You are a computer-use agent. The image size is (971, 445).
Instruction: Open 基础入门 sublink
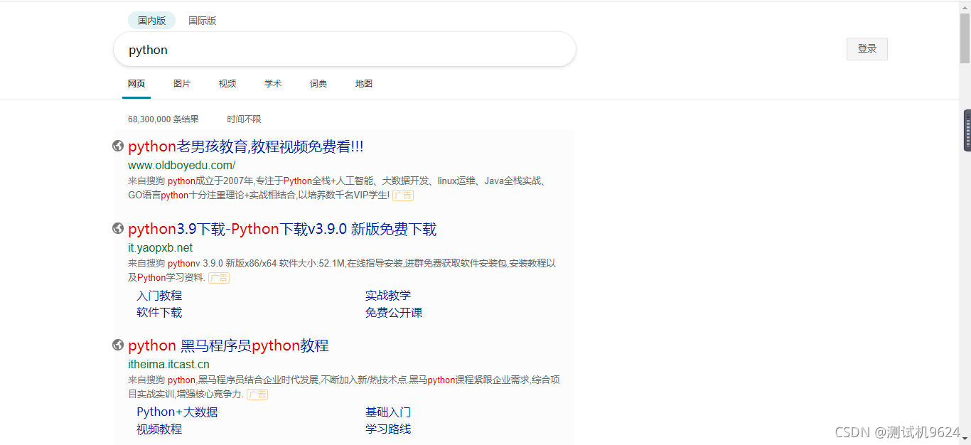[x=388, y=412]
